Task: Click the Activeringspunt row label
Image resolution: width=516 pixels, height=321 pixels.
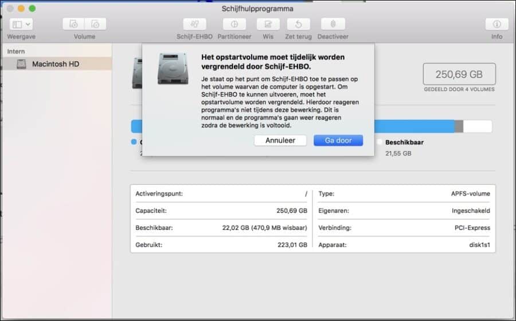Action: point(159,193)
